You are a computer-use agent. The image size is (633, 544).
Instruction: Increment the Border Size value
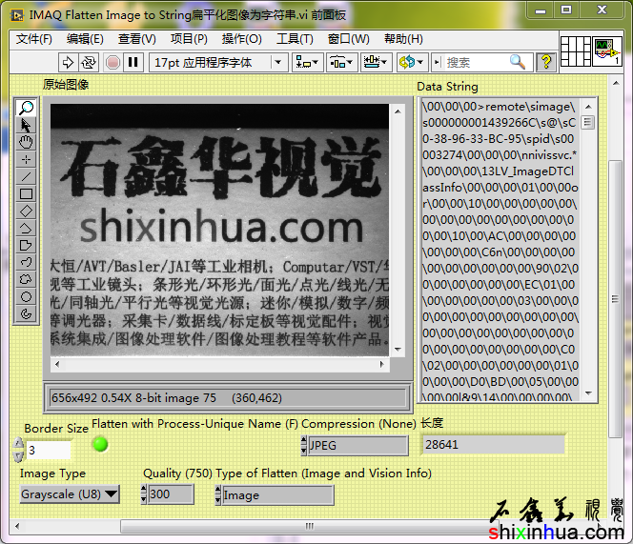18,443
